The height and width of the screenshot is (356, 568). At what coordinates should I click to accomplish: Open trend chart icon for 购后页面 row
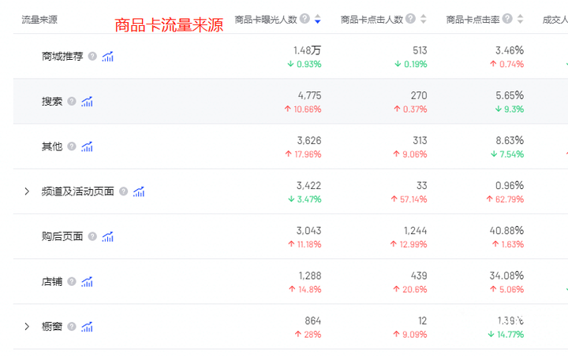click(107, 236)
